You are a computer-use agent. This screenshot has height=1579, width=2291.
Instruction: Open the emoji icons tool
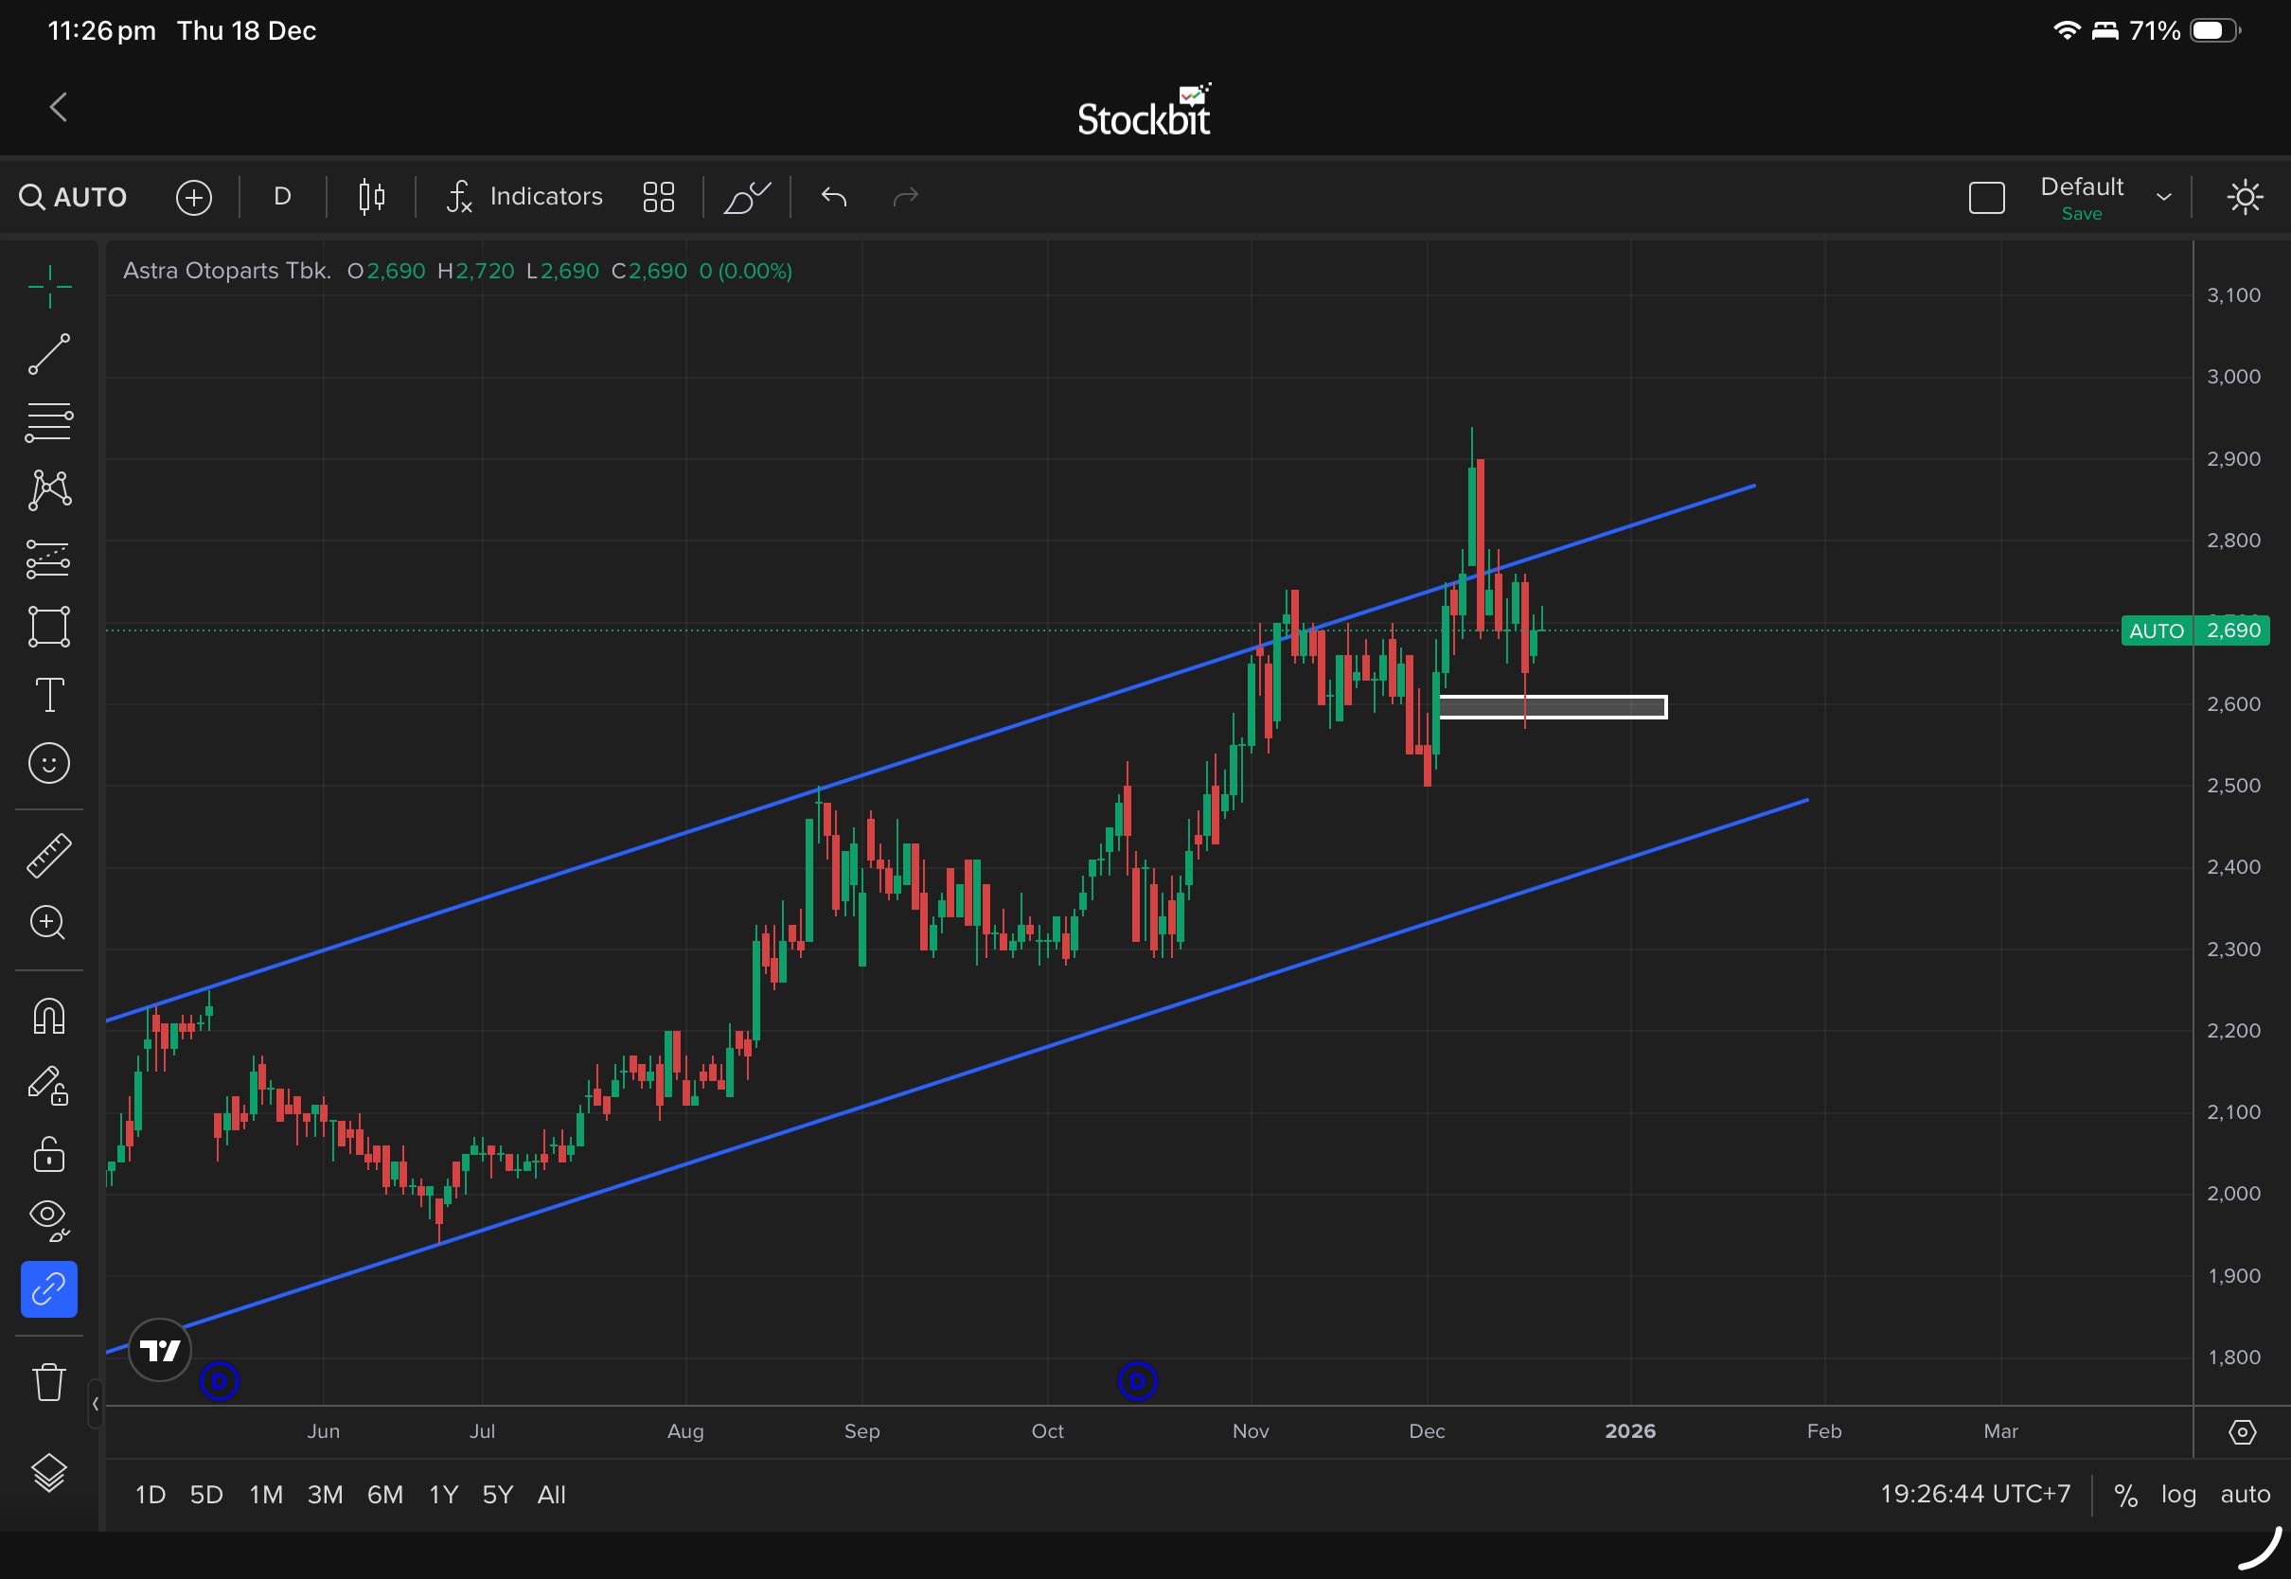point(48,763)
